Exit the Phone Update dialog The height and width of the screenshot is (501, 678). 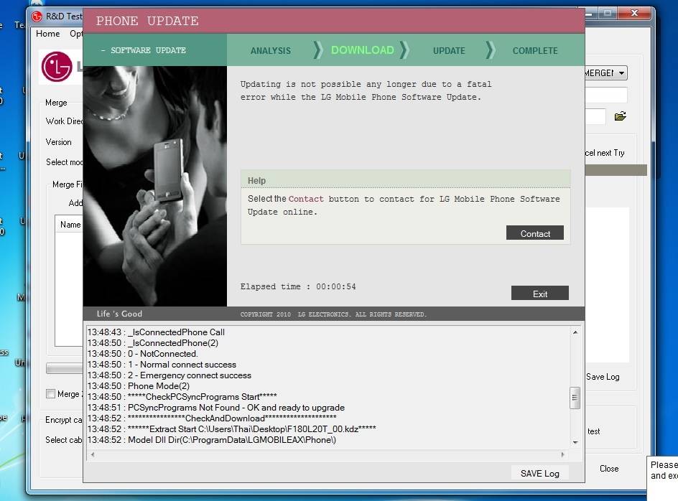539,293
